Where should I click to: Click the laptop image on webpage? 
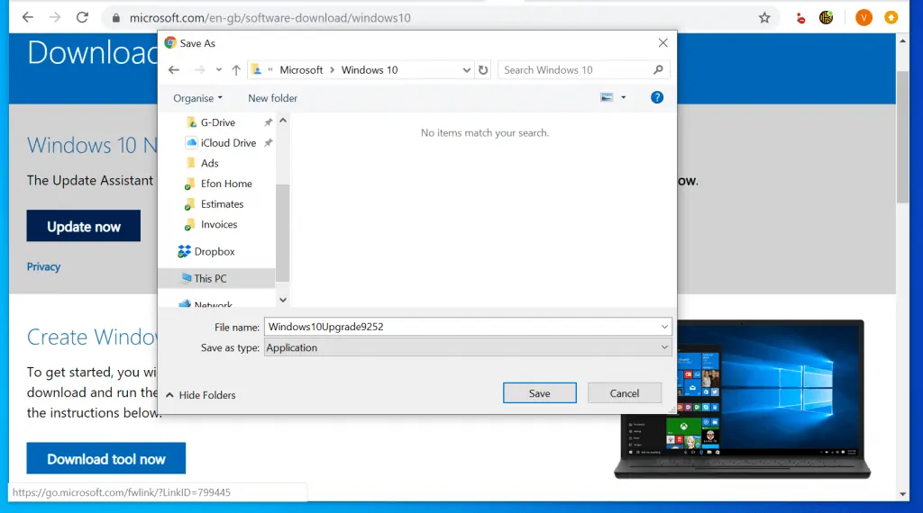click(x=743, y=400)
